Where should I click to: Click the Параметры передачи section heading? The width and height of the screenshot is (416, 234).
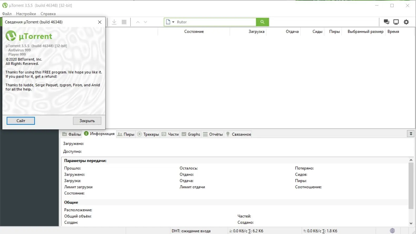click(x=85, y=161)
